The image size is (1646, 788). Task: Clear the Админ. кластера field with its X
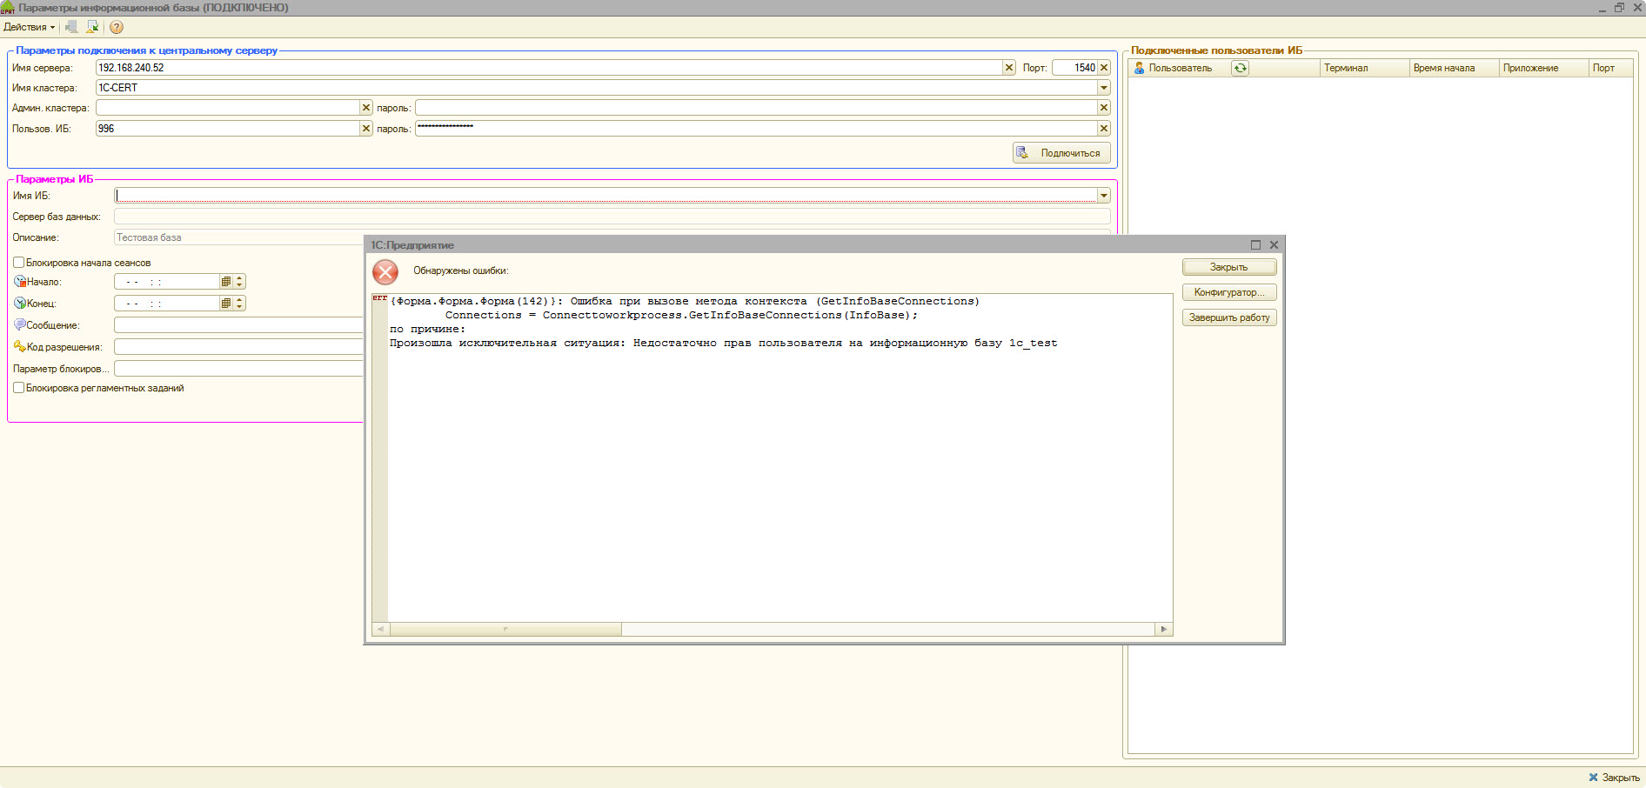(x=366, y=108)
